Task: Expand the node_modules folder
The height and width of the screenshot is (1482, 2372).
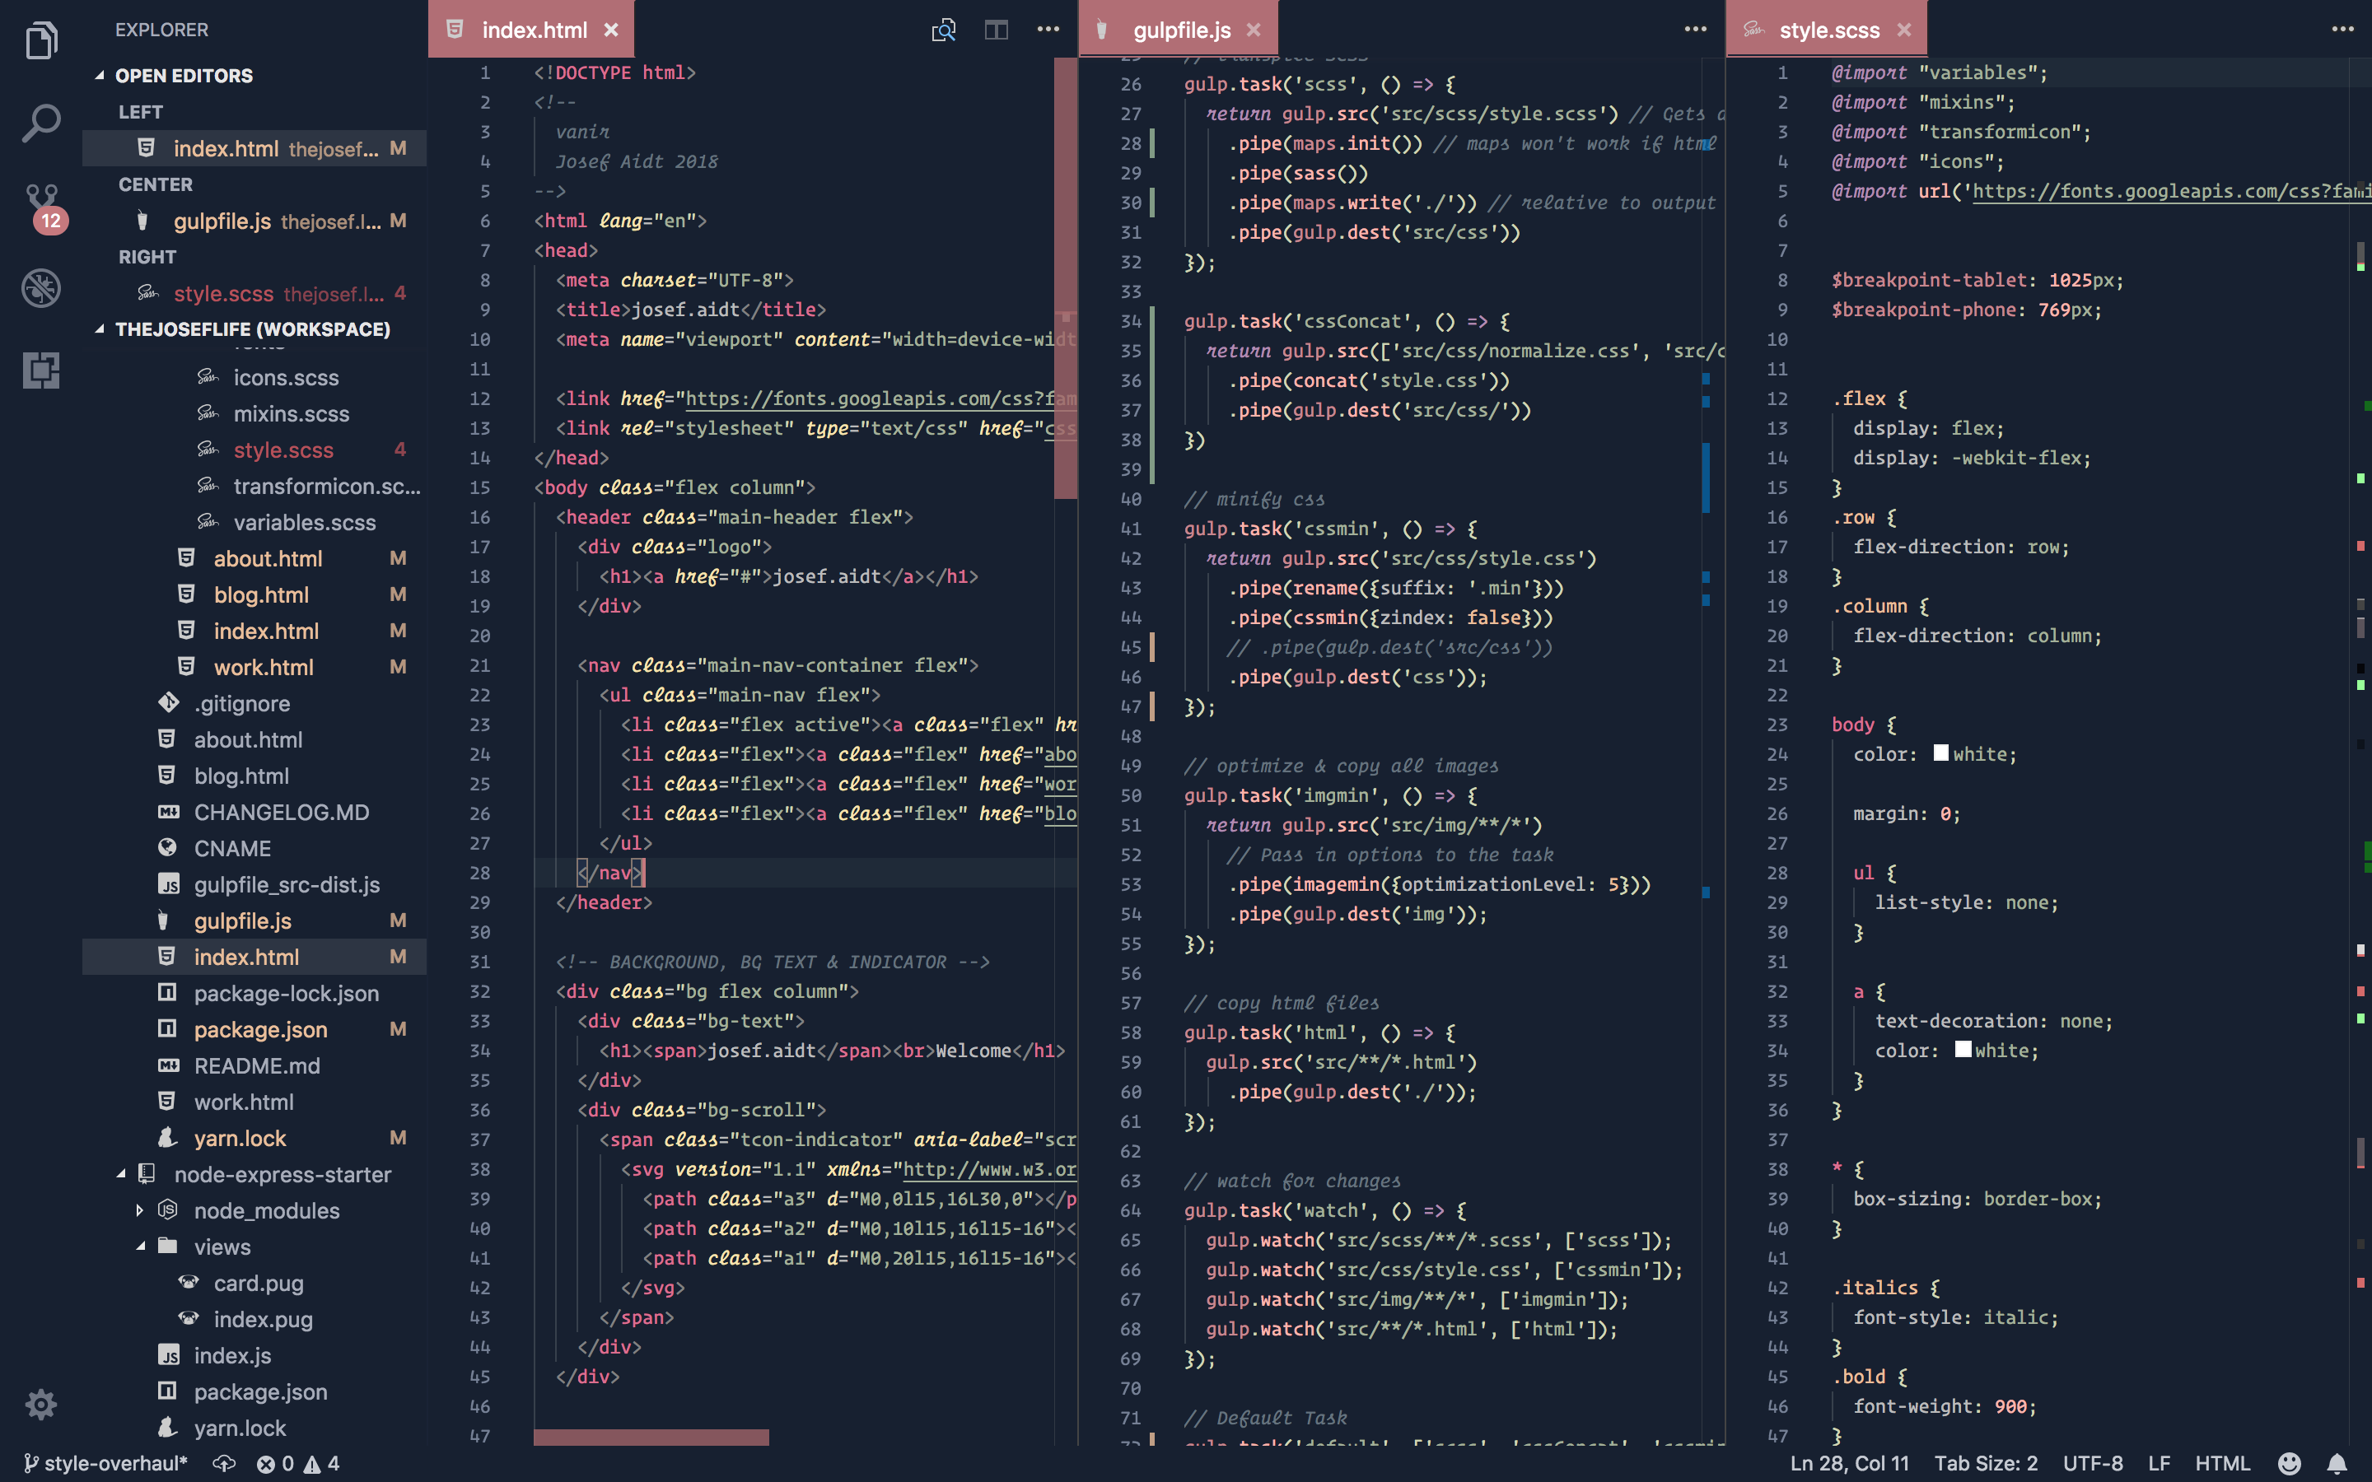Action: pos(139,1210)
